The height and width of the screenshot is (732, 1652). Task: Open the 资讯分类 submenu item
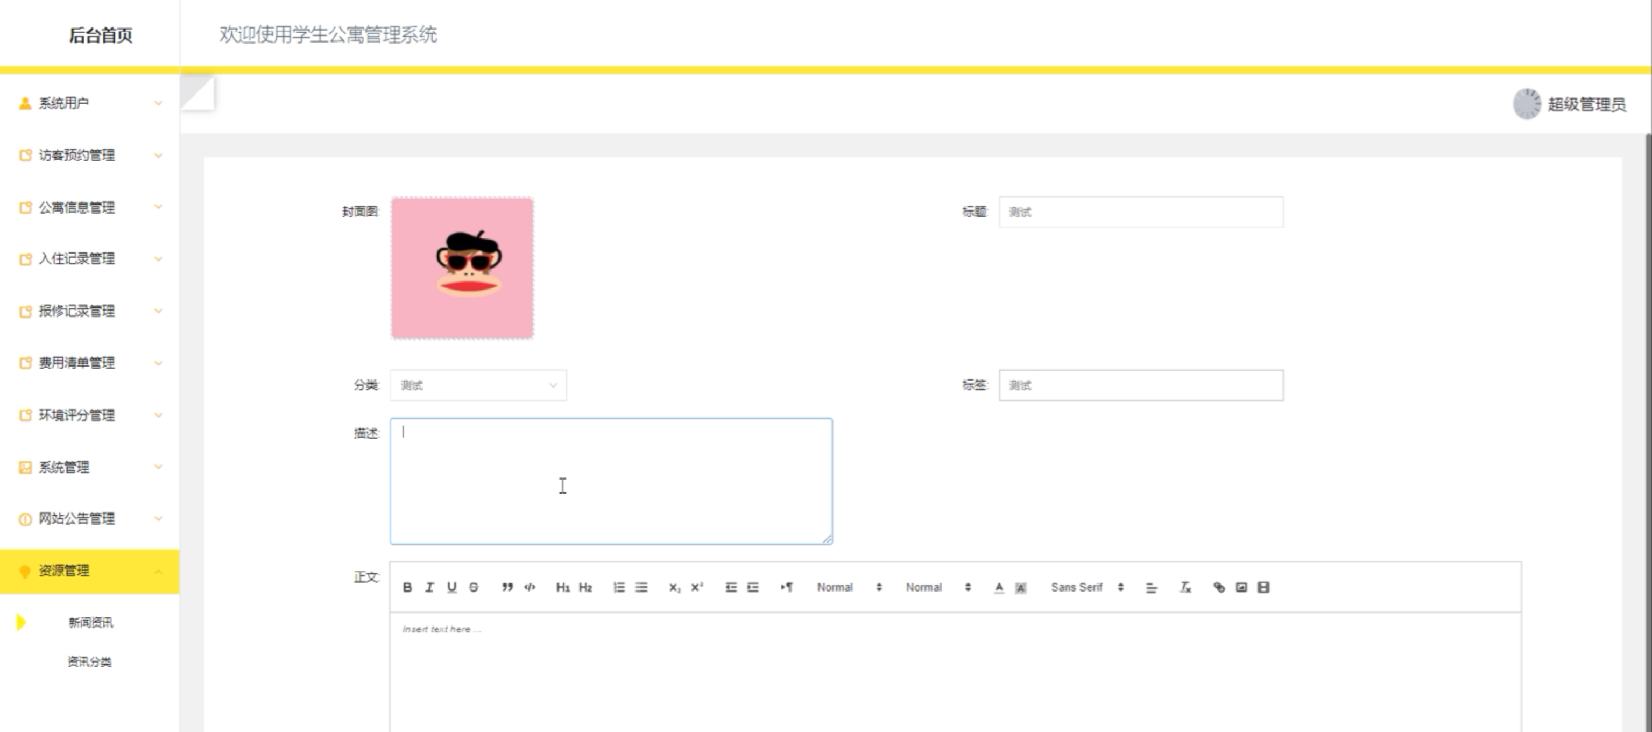[90, 661]
